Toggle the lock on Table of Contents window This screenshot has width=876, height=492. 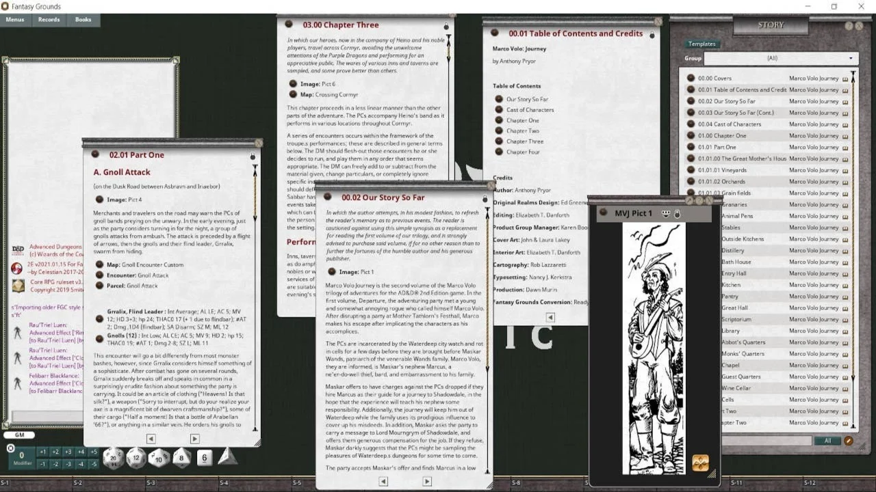pos(652,34)
